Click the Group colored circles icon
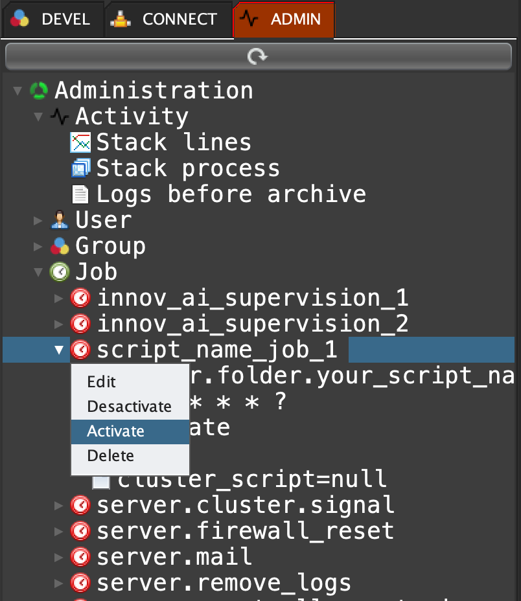This screenshot has width=521, height=601. coord(60,246)
